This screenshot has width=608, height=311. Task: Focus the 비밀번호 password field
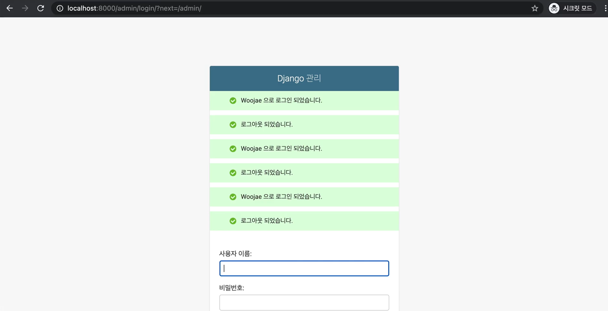click(304, 302)
